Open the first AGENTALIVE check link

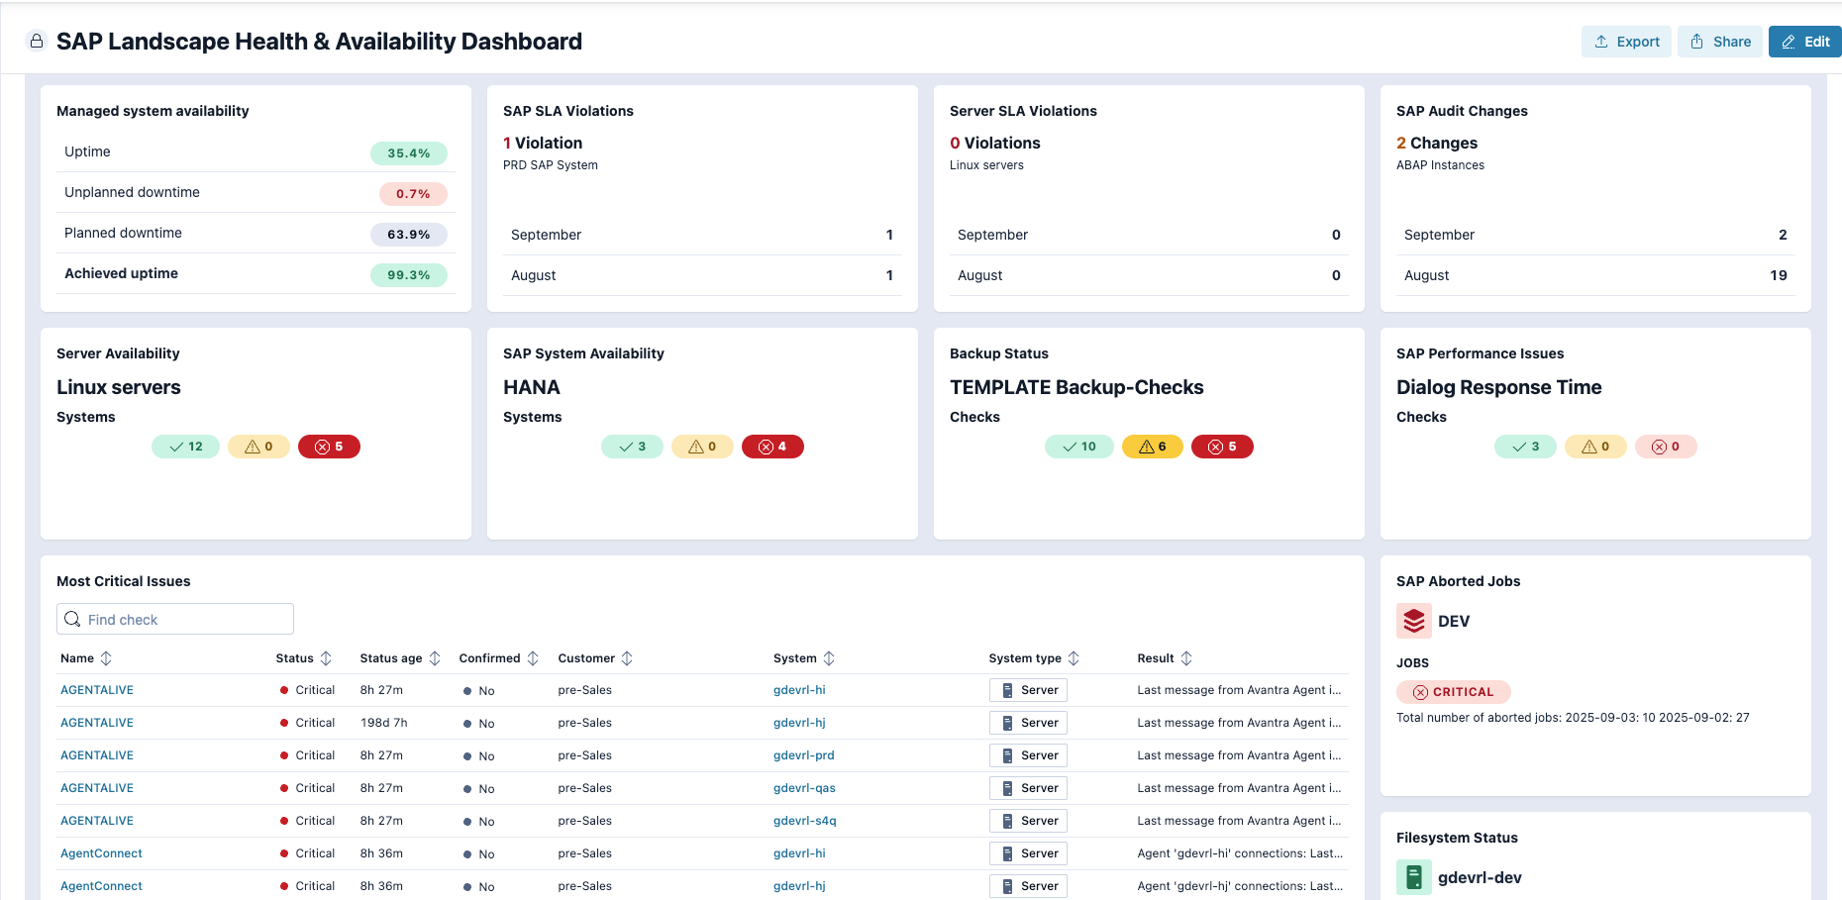tap(97, 690)
